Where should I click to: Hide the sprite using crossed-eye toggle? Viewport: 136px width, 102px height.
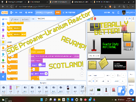[x=97, y=81]
